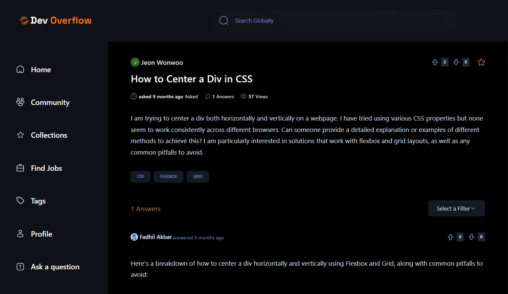Click 'How to Center a Div in CSS' title
The width and height of the screenshot is (508, 294).
pos(192,79)
